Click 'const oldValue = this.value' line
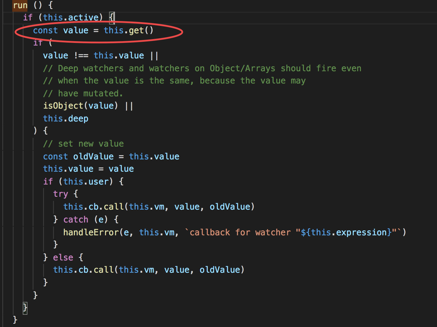 111,156
